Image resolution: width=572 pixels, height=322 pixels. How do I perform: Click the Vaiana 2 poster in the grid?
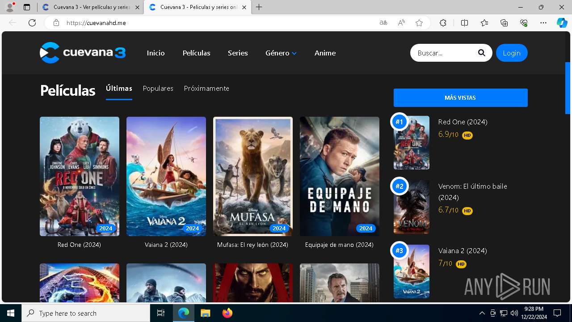coord(166,176)
